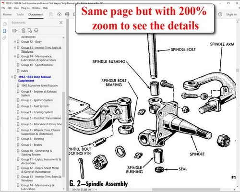Click the Sign In button
This screenshot has width=240, height=192.
[231, 14]
